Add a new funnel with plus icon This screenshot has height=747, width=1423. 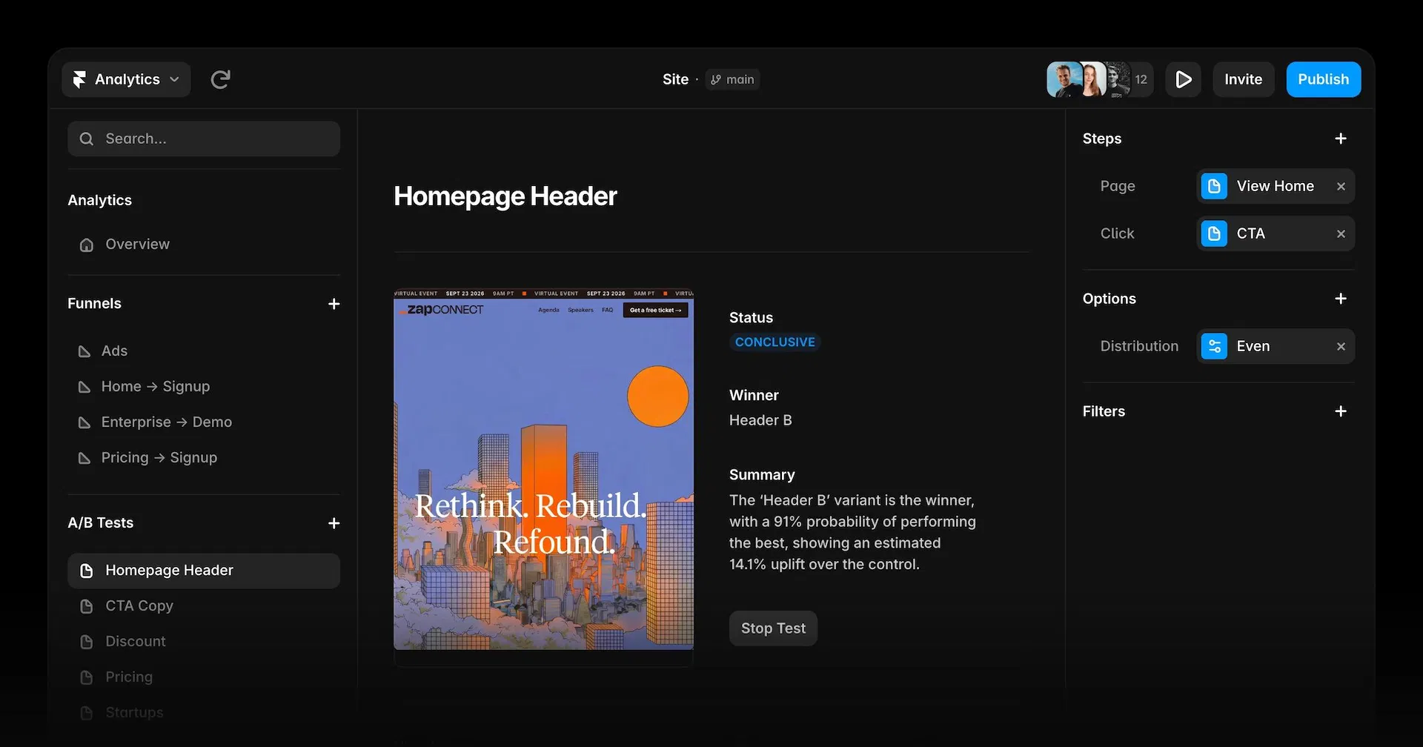(x=334, y=304)
